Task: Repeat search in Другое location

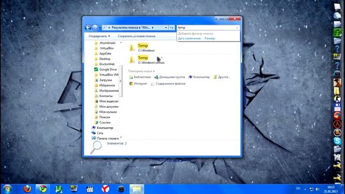Action: pyautogui.click(x=222, y=77)
